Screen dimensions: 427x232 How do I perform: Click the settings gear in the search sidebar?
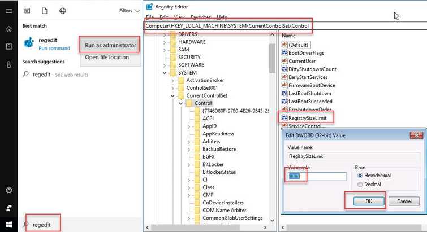click(x=8, y=190)
